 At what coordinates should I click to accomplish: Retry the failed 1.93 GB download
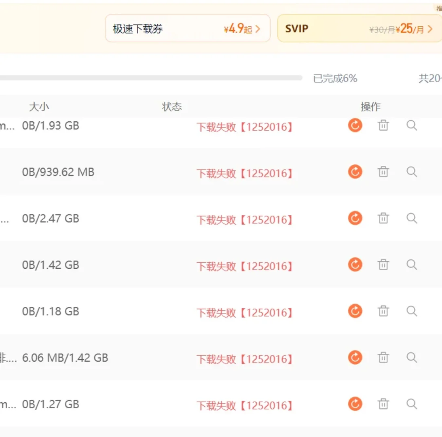(x=355, y=125)
